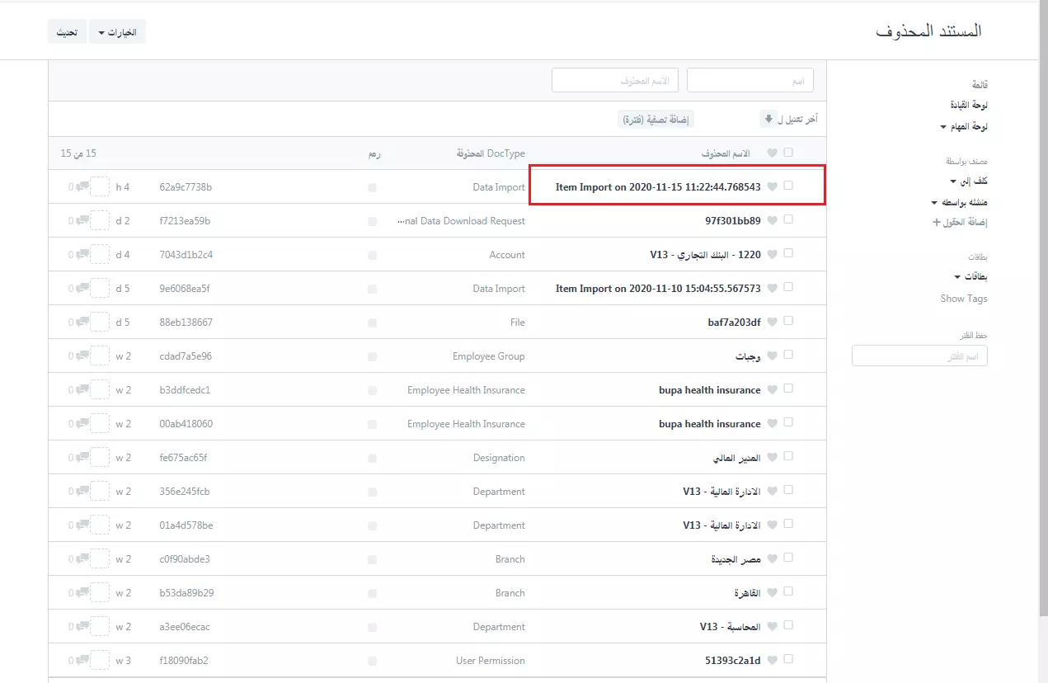
Task: Click إضافة الحقول + in sidebar
Action: tap(961, 223)
